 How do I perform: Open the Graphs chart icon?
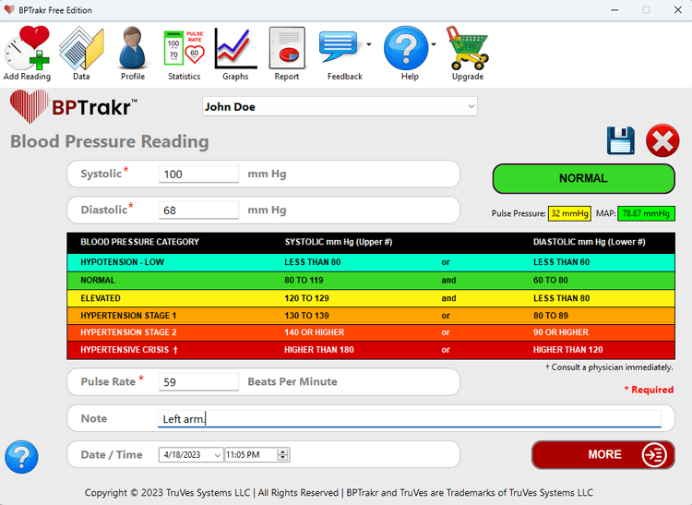[x=235, y=51]
